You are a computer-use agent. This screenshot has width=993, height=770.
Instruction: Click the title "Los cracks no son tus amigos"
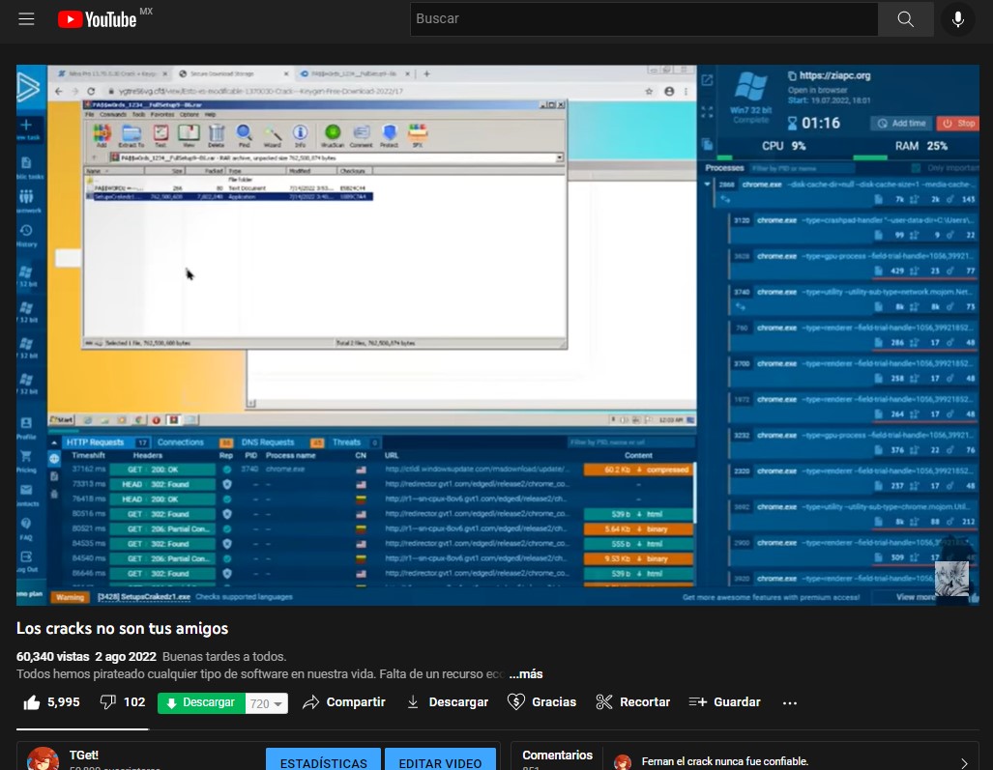point(122,628)
